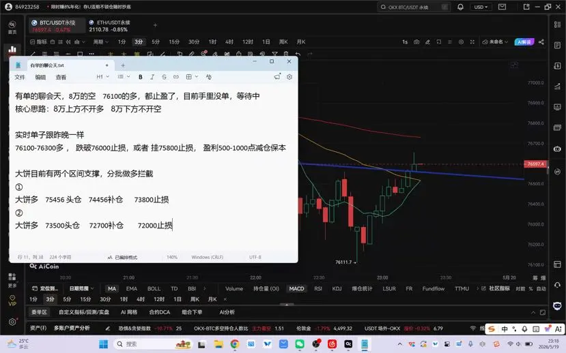Open the USD currency dropdown

pos(481,7)
